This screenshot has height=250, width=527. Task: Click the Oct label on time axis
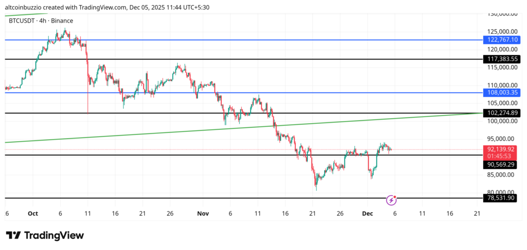33,213
